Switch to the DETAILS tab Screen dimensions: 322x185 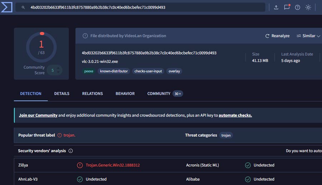coord(62,94)
